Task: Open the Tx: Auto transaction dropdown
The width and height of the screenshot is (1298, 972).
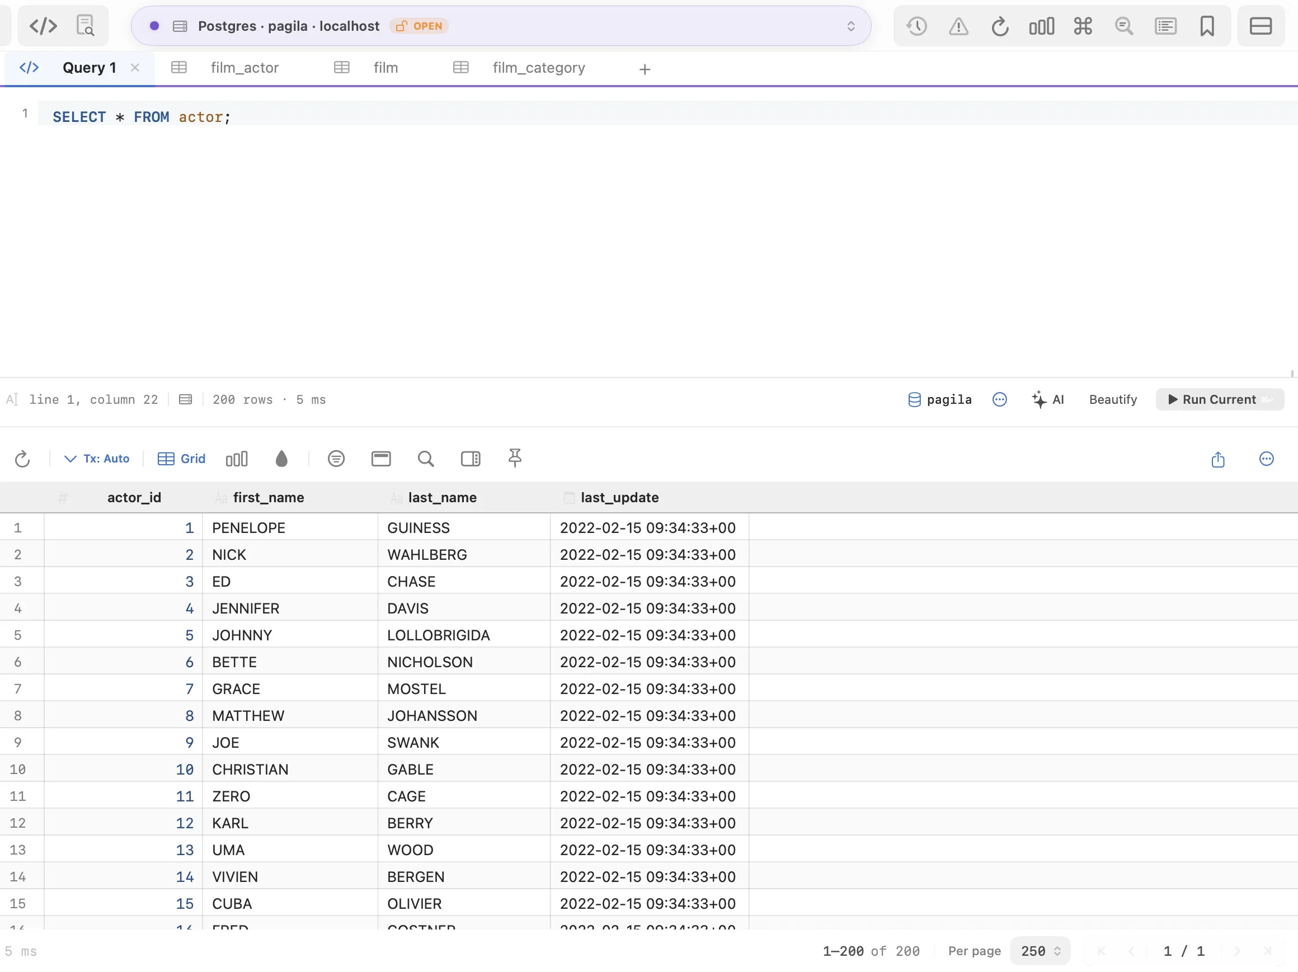Action: tap(97, 459)
